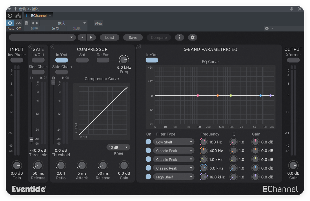
Task: Enable the Compressor Side Chain switch
Action: tap(62, 72)
